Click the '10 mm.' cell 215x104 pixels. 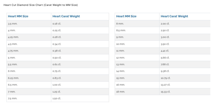[x=137, y=44]
